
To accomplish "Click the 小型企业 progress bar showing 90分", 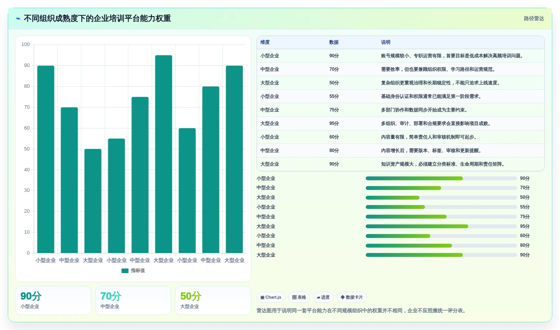I will pos(441,178).
